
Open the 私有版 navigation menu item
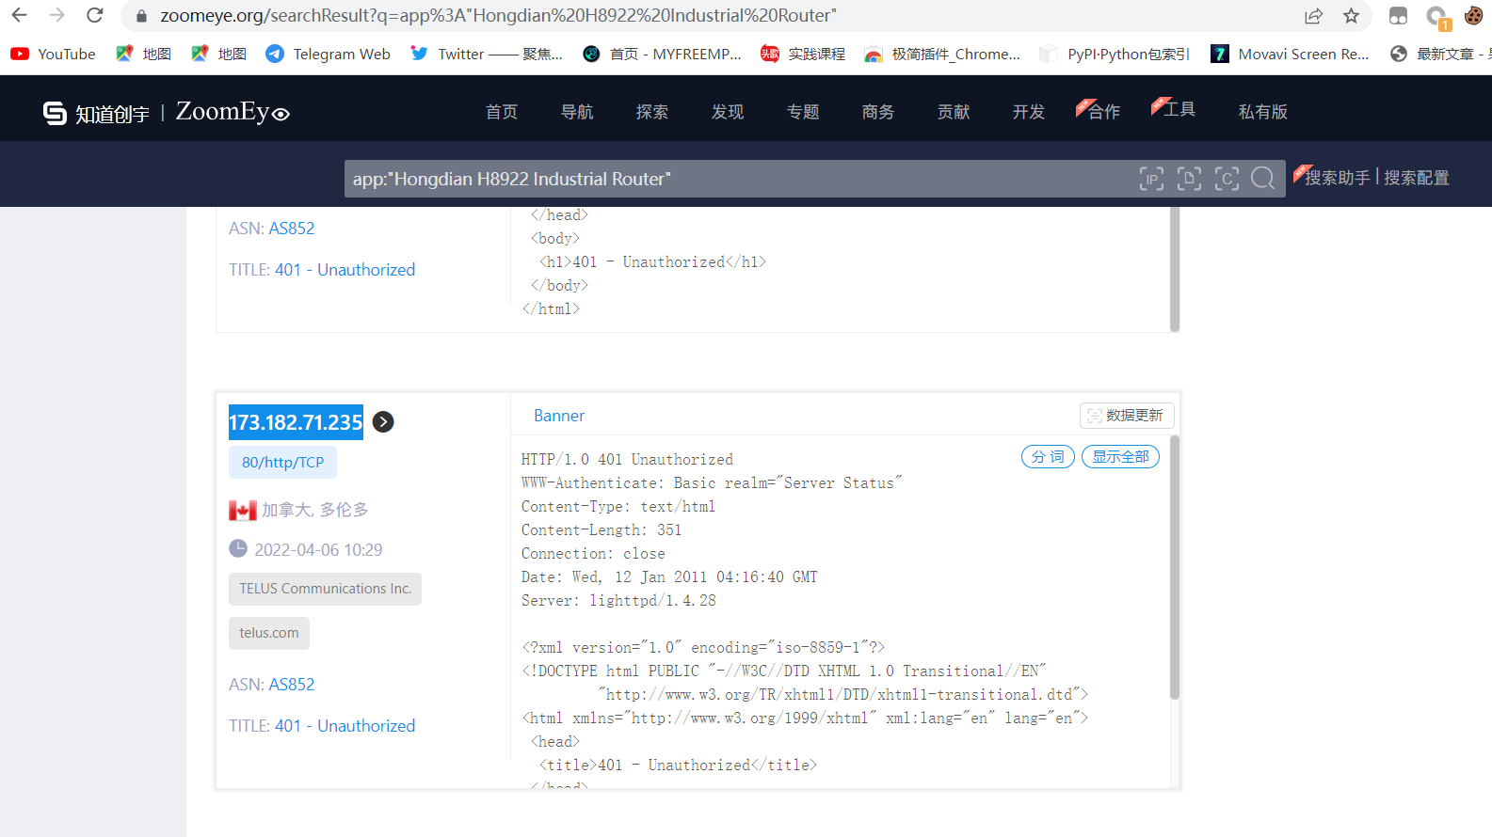pos(1263,112)
